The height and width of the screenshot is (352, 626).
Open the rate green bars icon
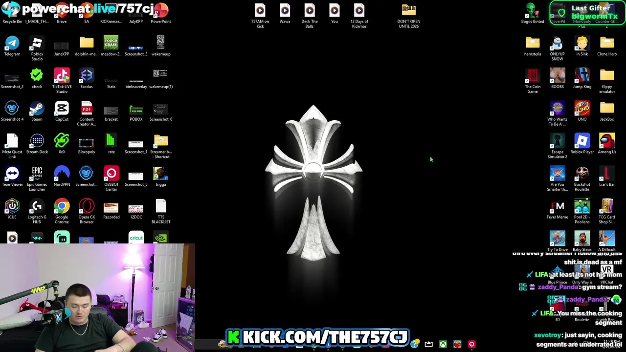coord(111,144)
